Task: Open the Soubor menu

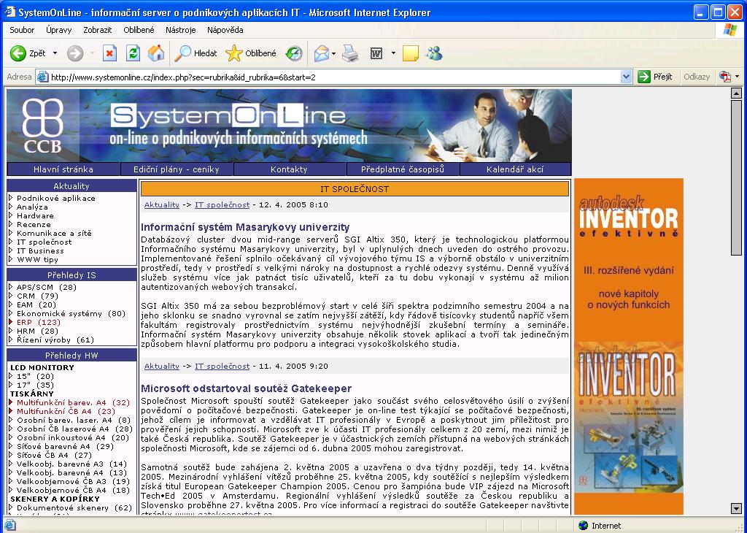Action: (22, 30)
